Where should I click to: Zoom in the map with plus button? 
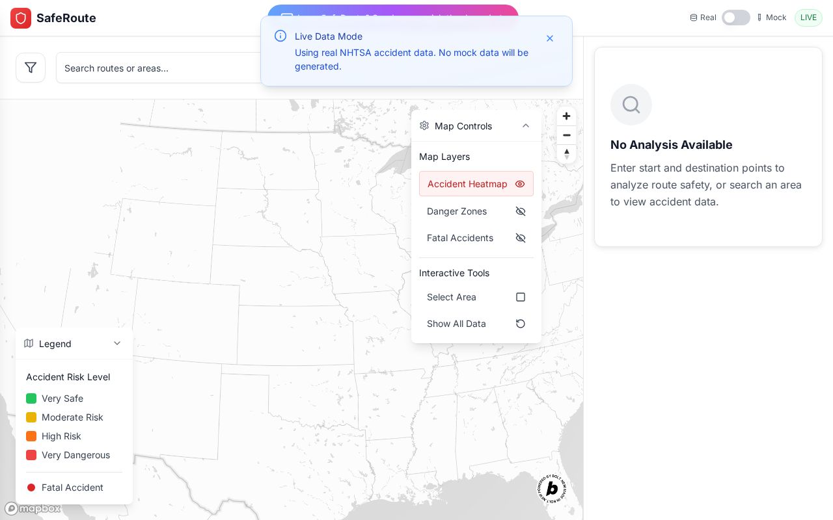[567, 116]
